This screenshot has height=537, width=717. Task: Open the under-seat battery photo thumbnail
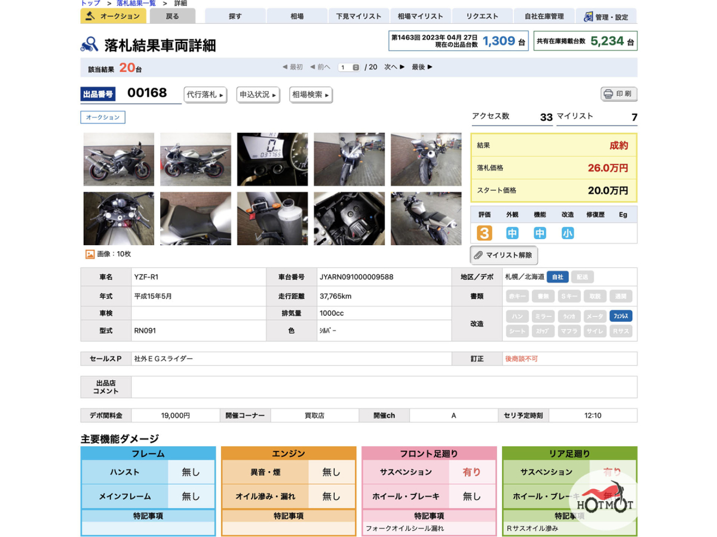tap(349, 218)
